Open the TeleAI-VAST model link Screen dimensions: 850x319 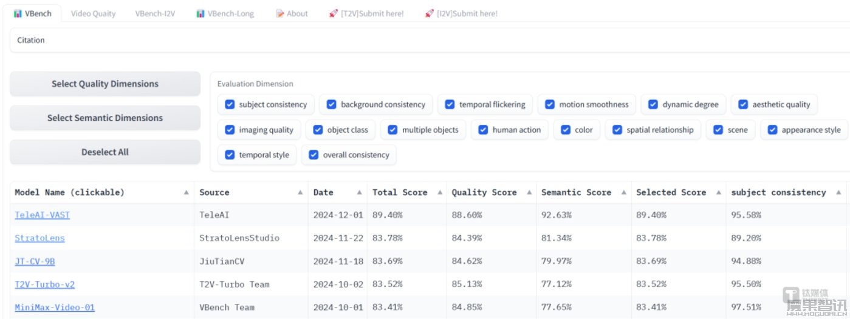pyautogui.click(x=43, y=215)
